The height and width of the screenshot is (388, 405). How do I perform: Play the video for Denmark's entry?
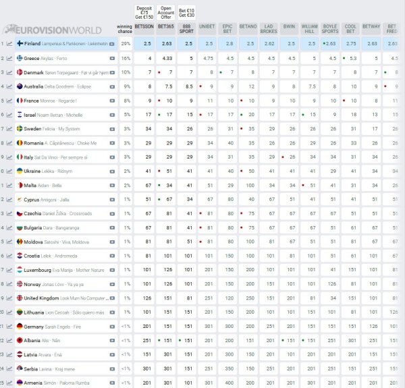point(112,73)
